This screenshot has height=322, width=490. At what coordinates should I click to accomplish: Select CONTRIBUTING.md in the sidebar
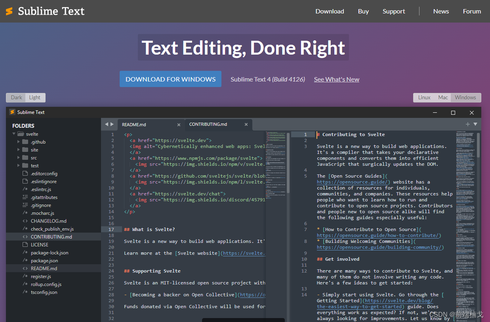53,237
